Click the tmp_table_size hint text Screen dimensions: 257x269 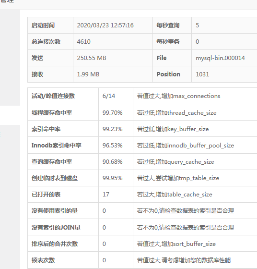[x=178, y=178]
